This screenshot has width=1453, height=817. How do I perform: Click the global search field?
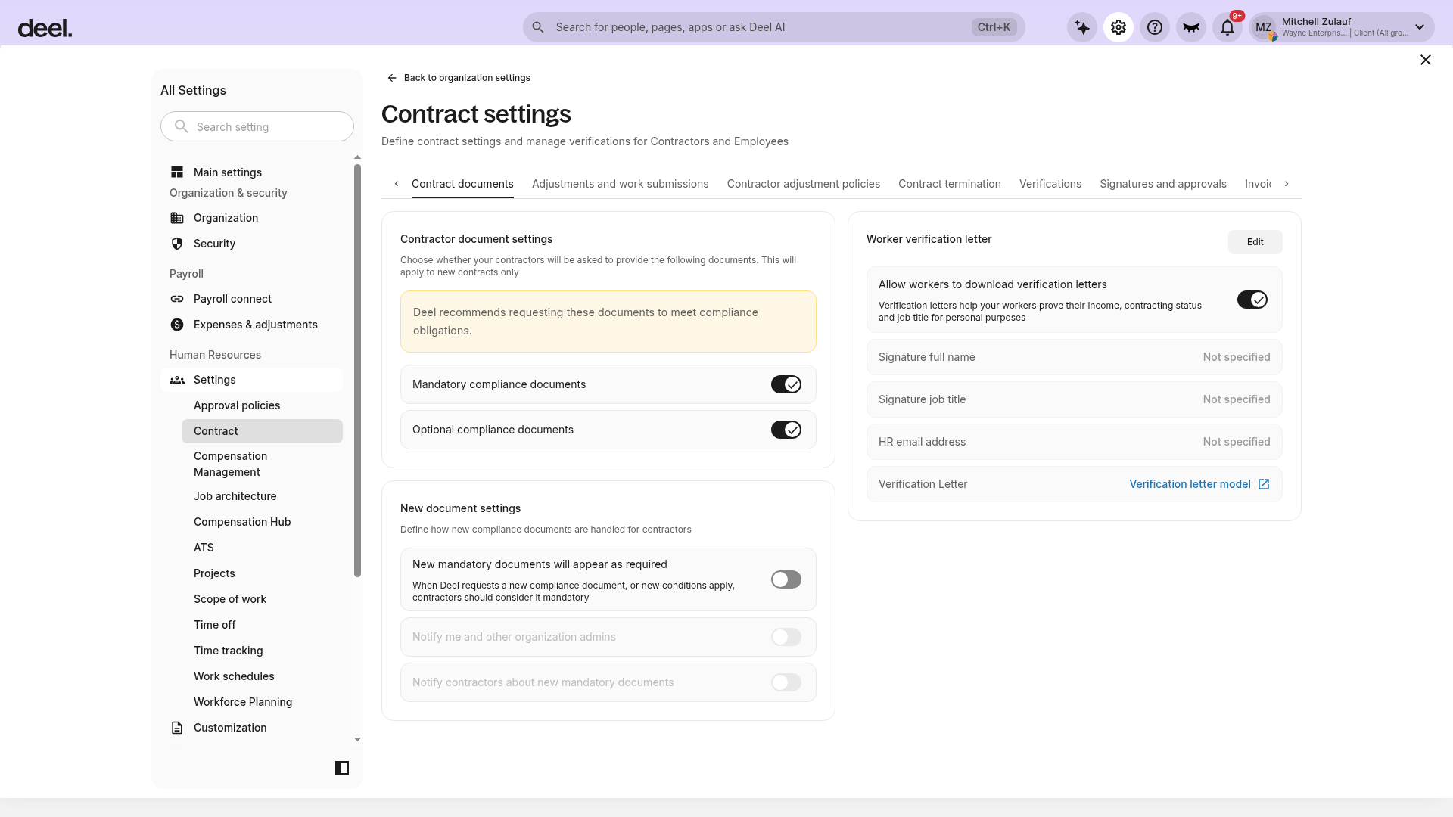tap(774, 27)
